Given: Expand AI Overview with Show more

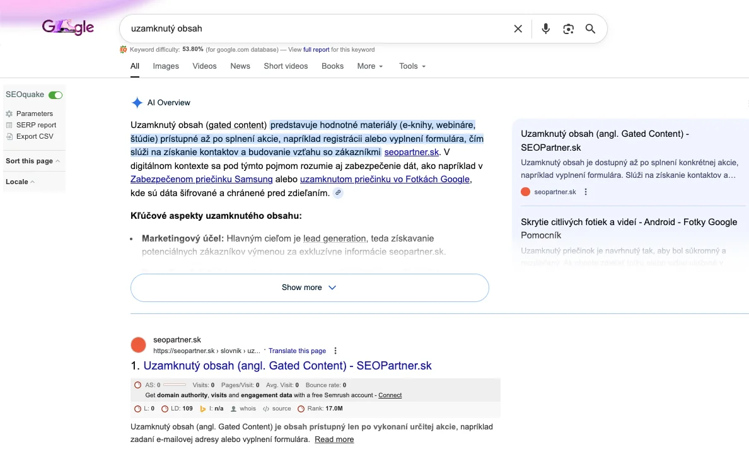Looking at the screenshot, I should tap(310, 288).
